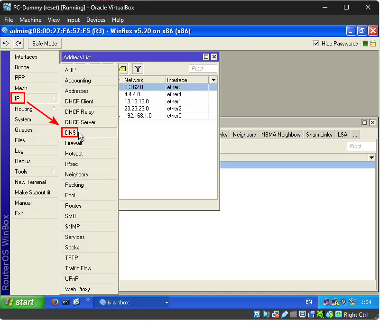Screen dimensions: 380x321
Task: Click the green load indicator beside Hide Passwords
Action: click(x=365, y=44)
